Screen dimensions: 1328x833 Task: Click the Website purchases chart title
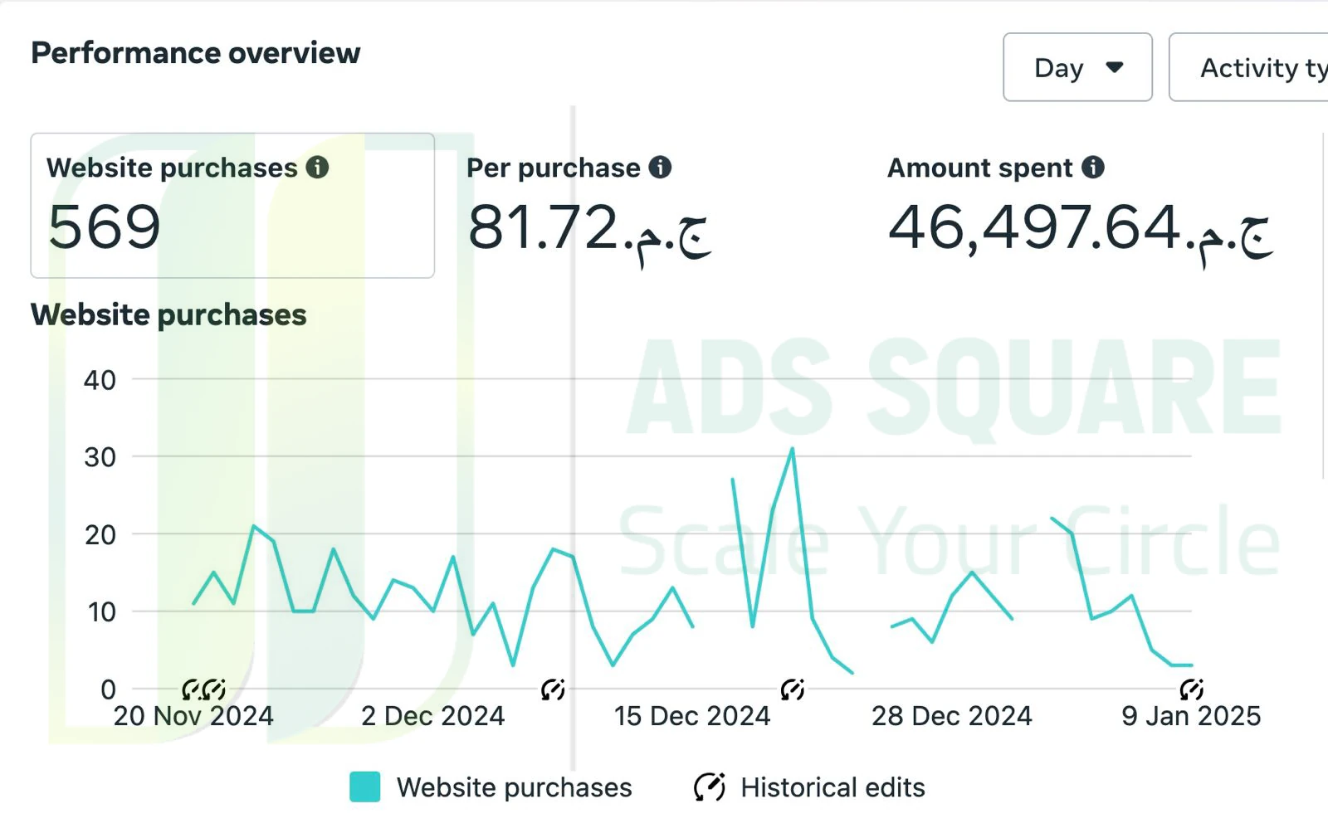coord(168,315)
